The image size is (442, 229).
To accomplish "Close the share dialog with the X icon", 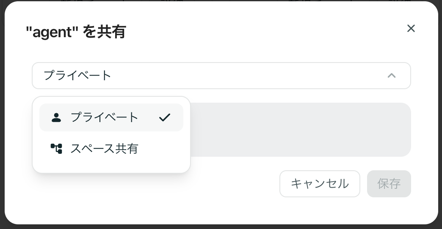I will tap(411, 28).
